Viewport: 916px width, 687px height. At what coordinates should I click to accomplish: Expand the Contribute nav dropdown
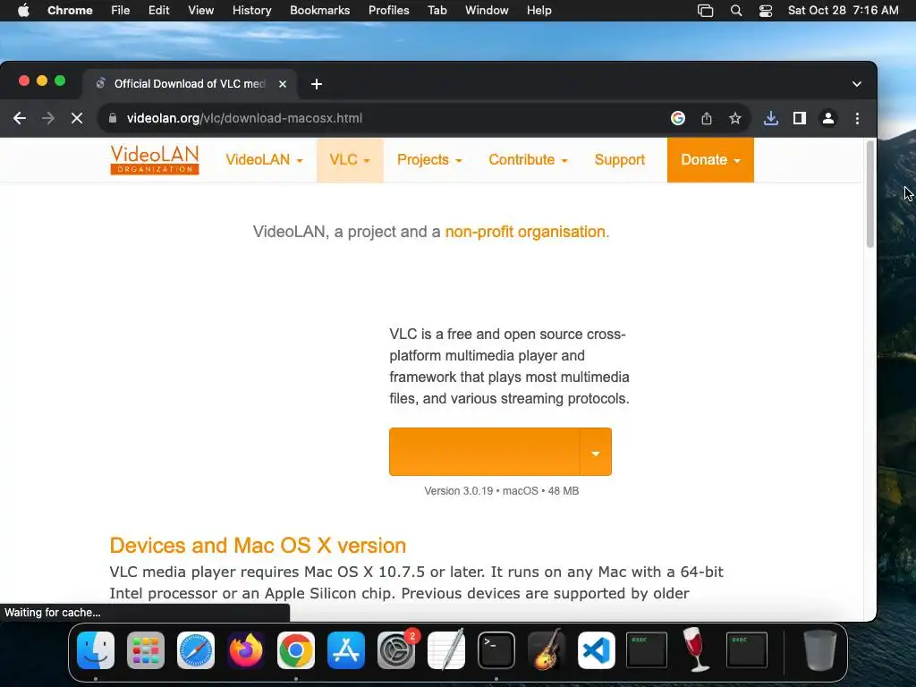click(x=528, y=160)
